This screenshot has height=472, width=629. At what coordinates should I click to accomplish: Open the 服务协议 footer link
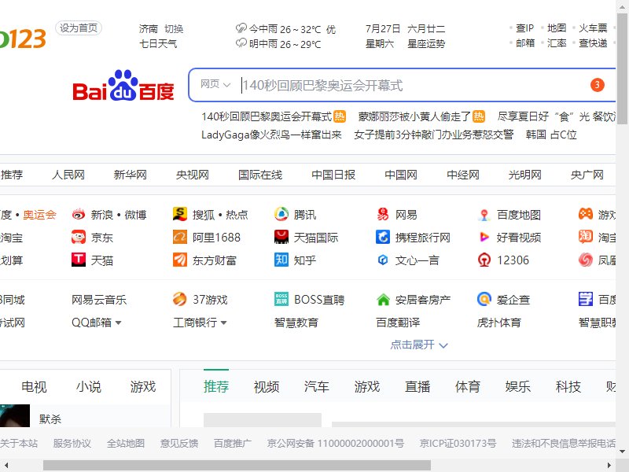tap(72, 444)
